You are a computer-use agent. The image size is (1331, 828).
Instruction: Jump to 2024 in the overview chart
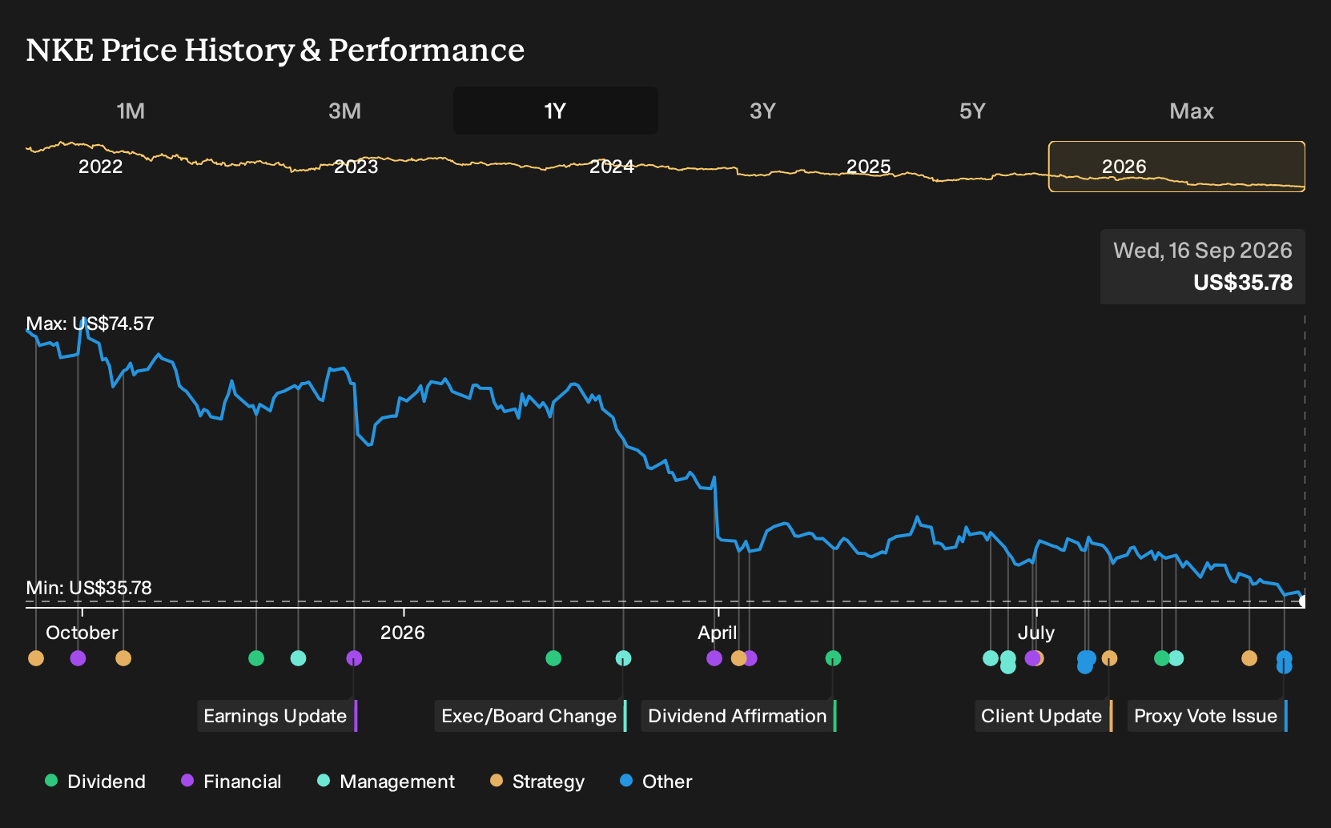click(612, 167)
